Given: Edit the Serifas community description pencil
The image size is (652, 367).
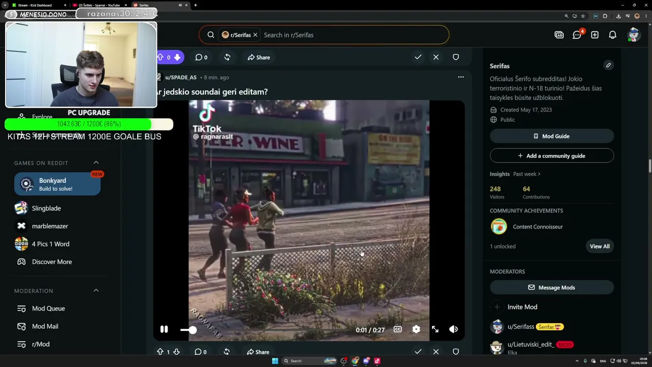Looking at the screenshot, I should pyautogui.click(x=608, y=65).
